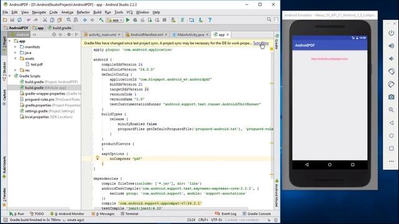
Task: Click AndroidPDF in the breadcrumb bar
Action: pyautogui.click(x=16, y=28)
